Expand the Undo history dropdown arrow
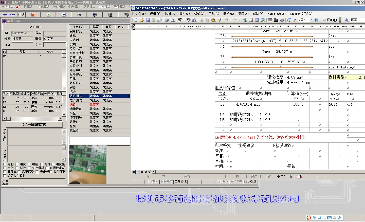The width and height of the screenshot is (365, 222). 230,20
